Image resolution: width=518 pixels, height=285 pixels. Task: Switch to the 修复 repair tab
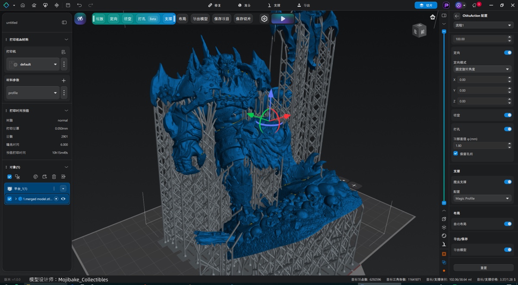(x=215, y=5)
